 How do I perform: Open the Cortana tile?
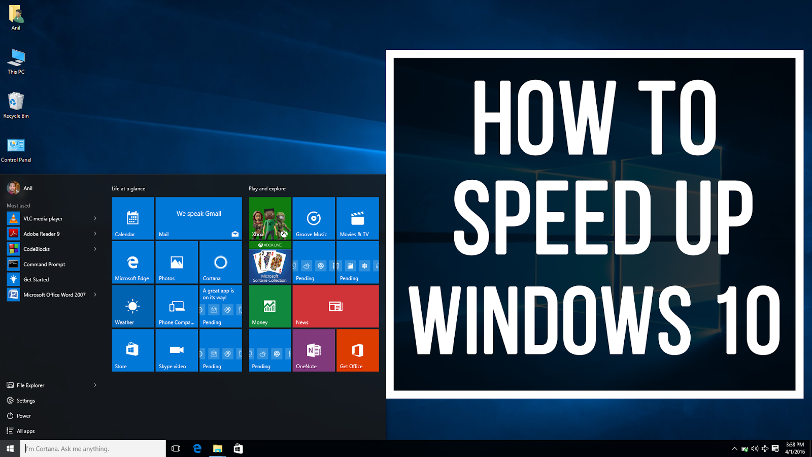coord(221,263)
